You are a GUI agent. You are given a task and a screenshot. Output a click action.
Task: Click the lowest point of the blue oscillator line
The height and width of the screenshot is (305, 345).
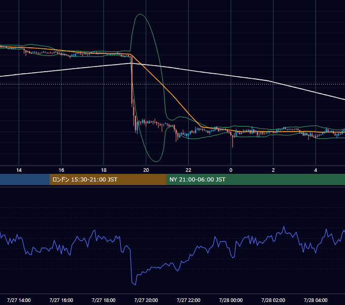tap(135, 285)
